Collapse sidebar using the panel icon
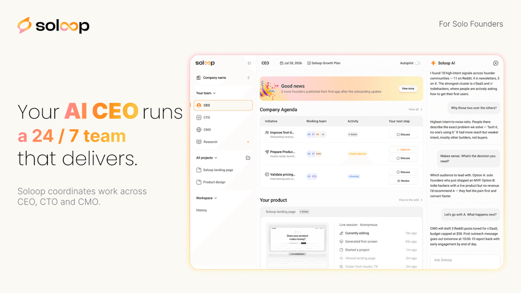 (249, 63)
